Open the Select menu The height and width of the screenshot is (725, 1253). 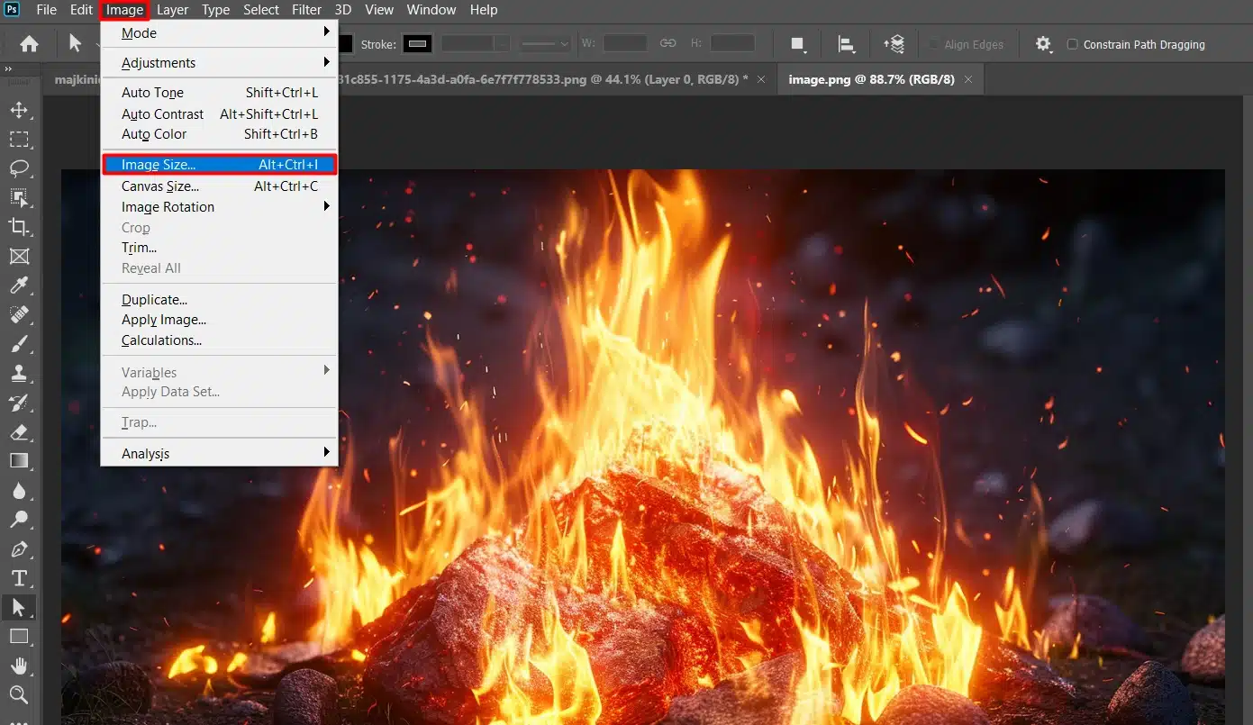(261, 10)
